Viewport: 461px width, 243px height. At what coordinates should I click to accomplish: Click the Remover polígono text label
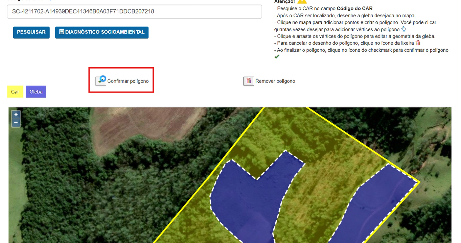click(x=275, y=81)
